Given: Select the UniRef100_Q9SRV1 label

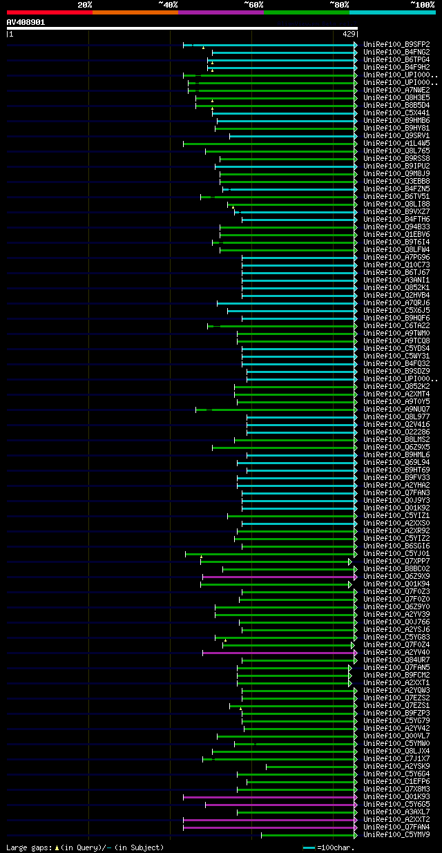Looking at the screenshot, I should click(396, 135).
